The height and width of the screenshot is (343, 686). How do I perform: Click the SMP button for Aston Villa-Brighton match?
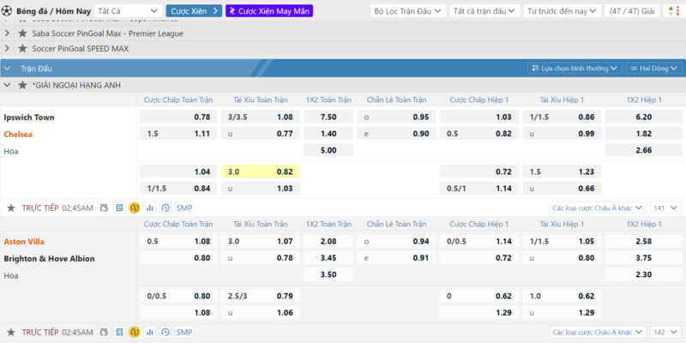click(x=184, y=333)
